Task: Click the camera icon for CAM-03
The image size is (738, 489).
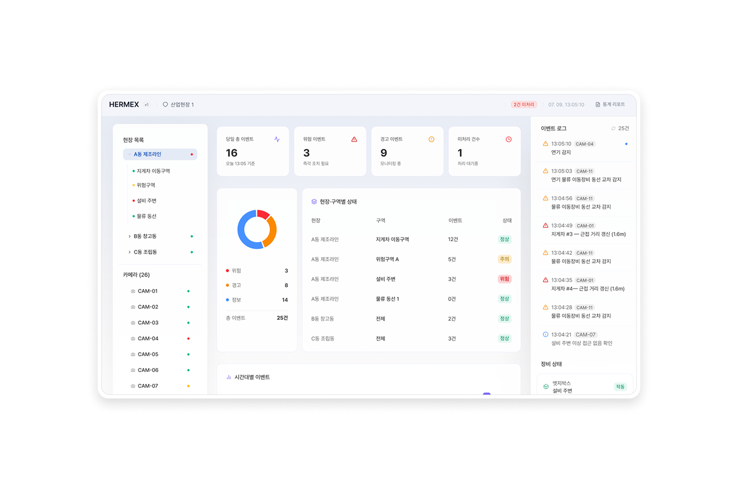Action: coord(133,323)
